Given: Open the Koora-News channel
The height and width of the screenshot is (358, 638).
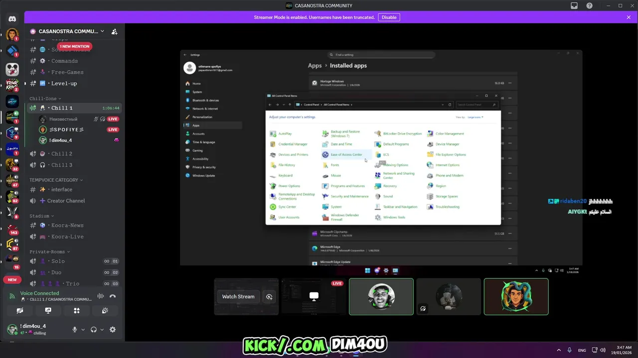Looking at the screenshot, I should [73, 225].
